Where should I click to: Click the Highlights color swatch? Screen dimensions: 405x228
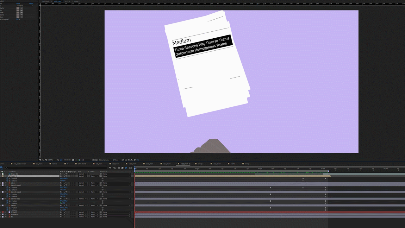[x=18, y=8]
